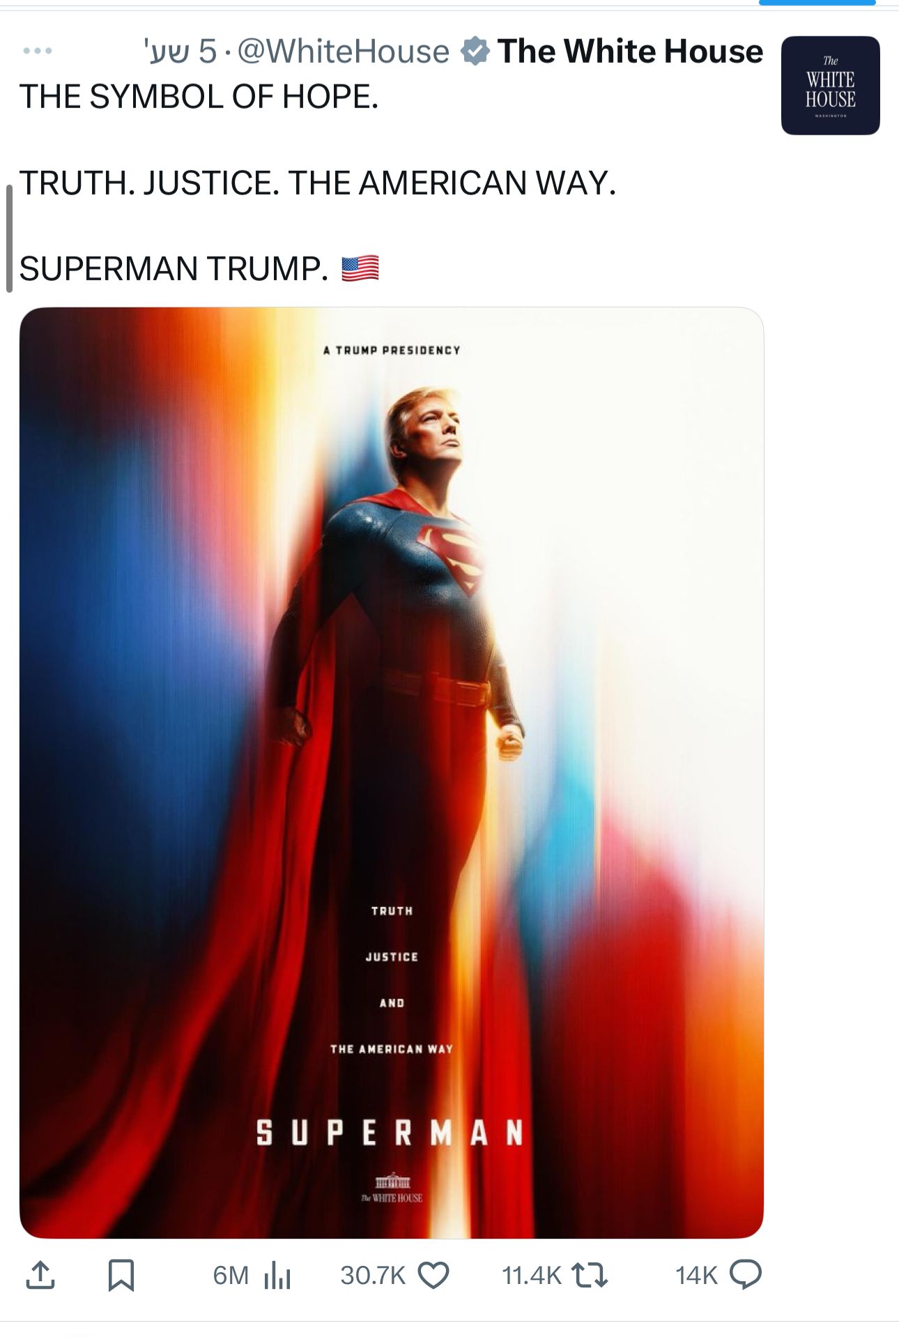
Task: Repost using the retweet arrows icon
Action: [590, 1276]
